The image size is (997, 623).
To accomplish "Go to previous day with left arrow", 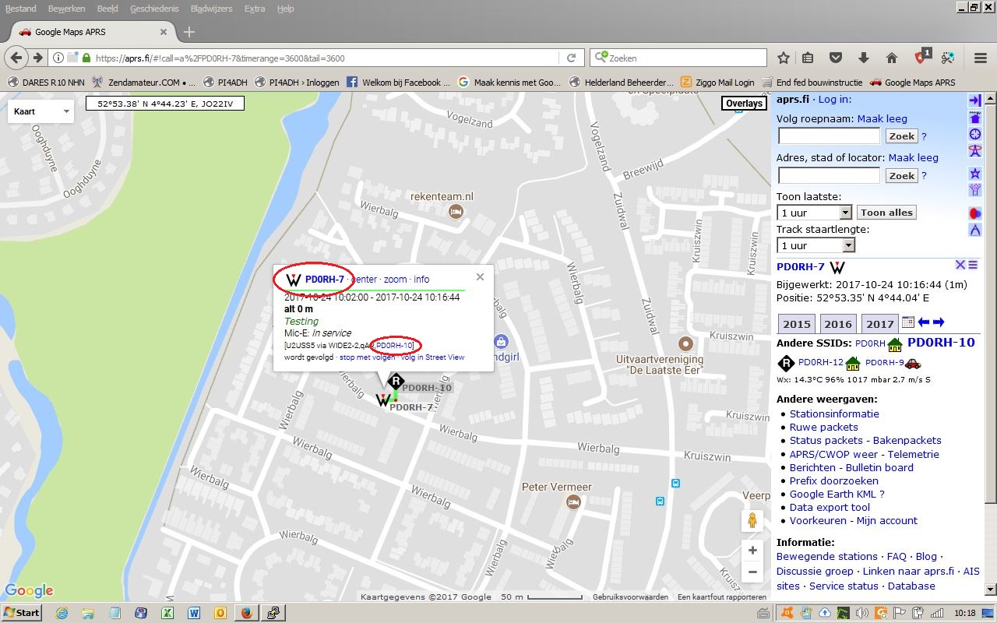I will click(x=924, y=322).
